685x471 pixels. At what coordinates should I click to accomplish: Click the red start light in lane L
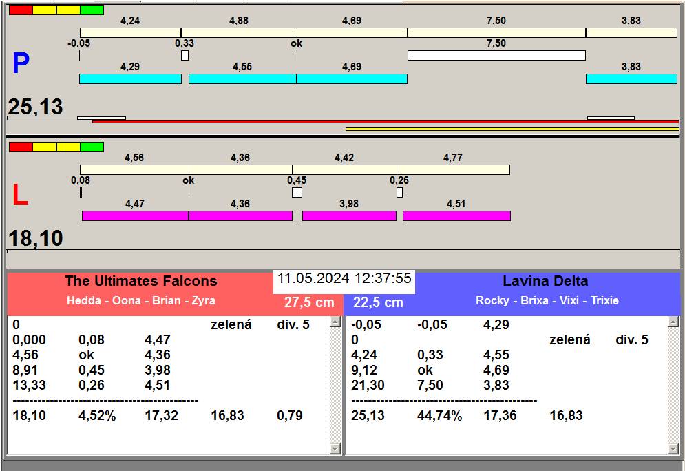click(21, 147)
